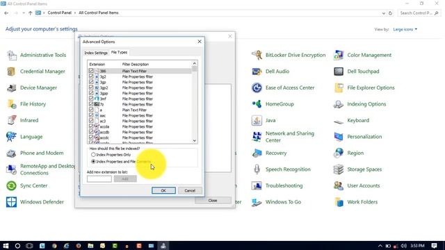Expand address bar history dropdown arrow
The image size is (445, 250).
(384, 13)
